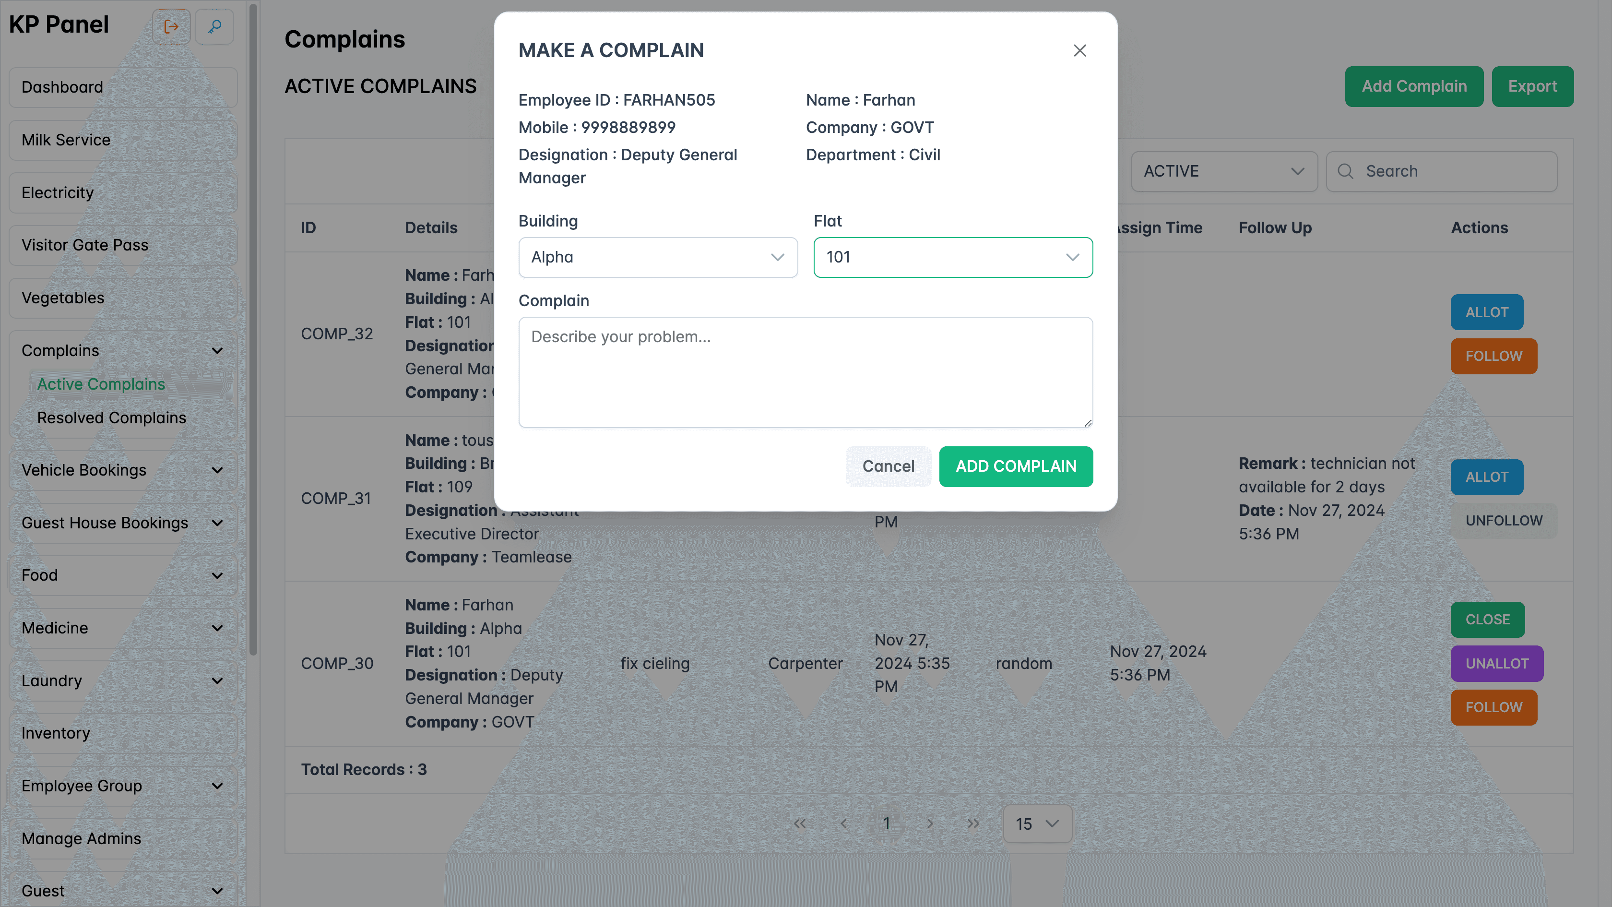Click UNFOLLOW on complaint COMP_31
This screenshot has height=907, width=1612.
pyautogui.click(x=1505, y=520)
